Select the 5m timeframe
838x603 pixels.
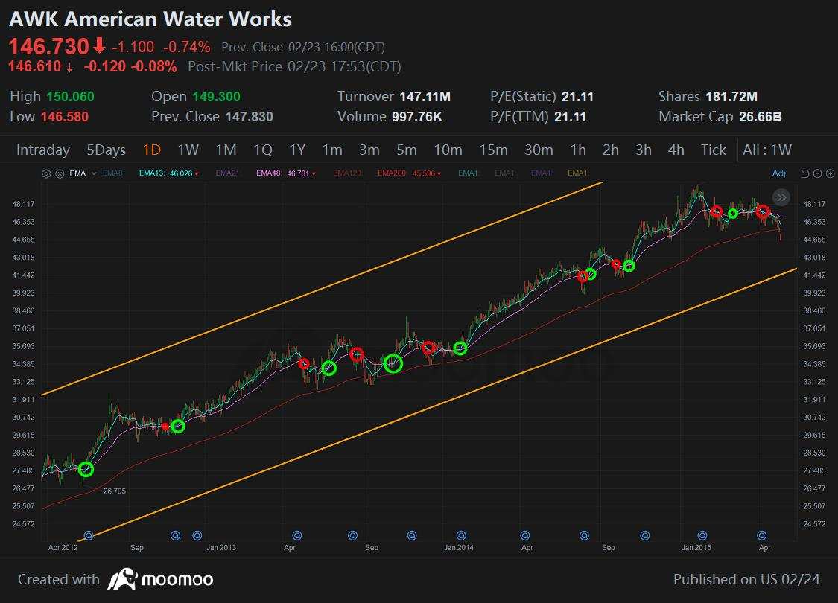[x=407, y=150]
